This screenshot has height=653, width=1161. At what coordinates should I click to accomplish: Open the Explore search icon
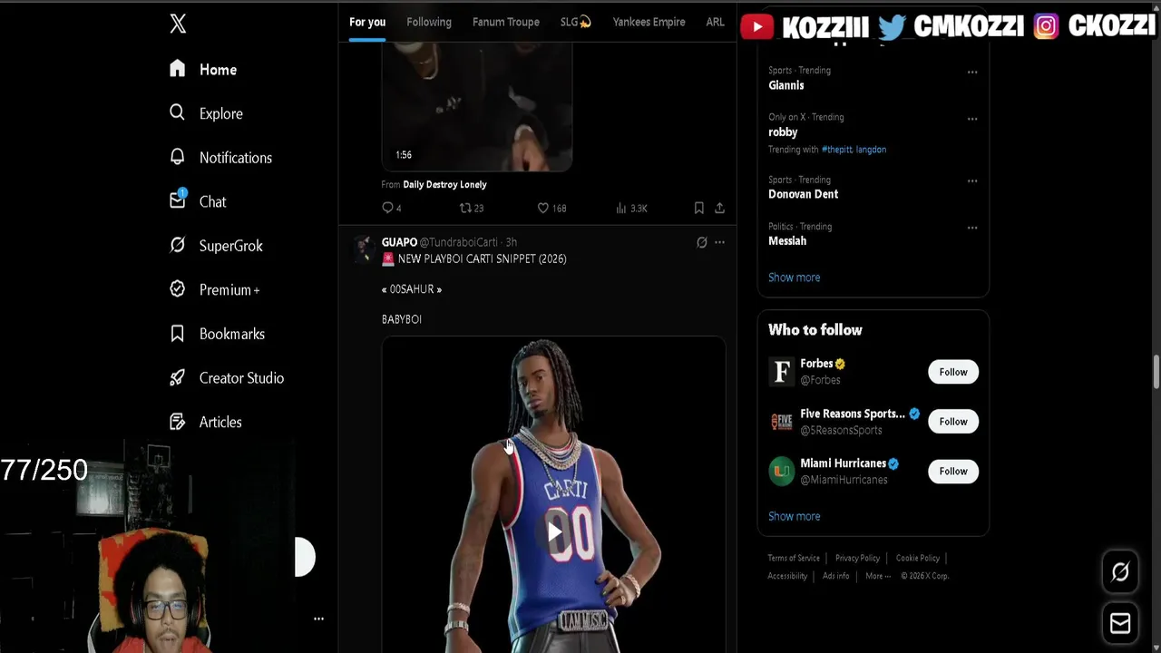coord(177,112)
